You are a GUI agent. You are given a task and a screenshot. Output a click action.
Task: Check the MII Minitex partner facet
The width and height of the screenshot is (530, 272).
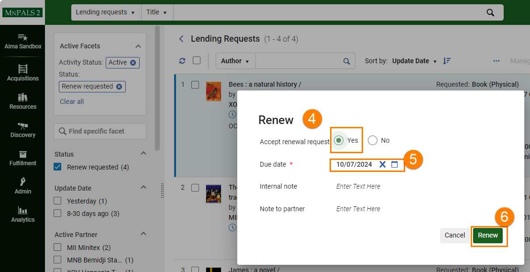[x=57, y=247]
